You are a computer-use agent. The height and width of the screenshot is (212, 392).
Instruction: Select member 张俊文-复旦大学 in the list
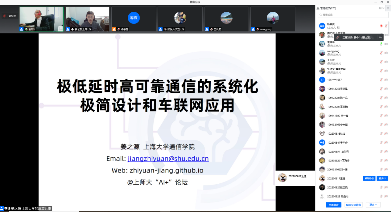point(336,71)
